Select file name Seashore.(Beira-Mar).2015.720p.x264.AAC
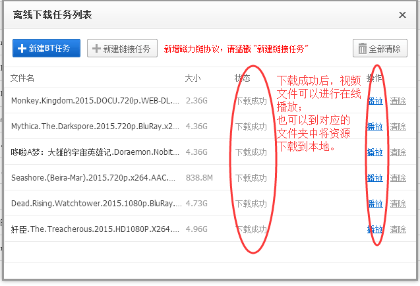The height and width of the screenshot is (286, 420). tap(93, 178)
